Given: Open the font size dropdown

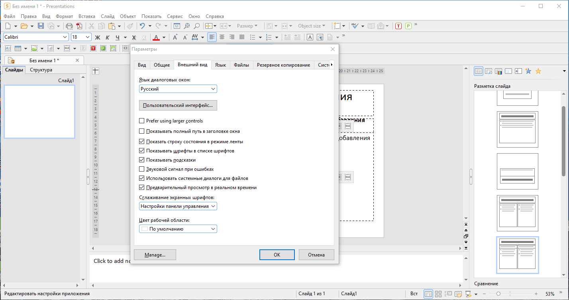Looking at the screenshot, I should tap(88, 37).
